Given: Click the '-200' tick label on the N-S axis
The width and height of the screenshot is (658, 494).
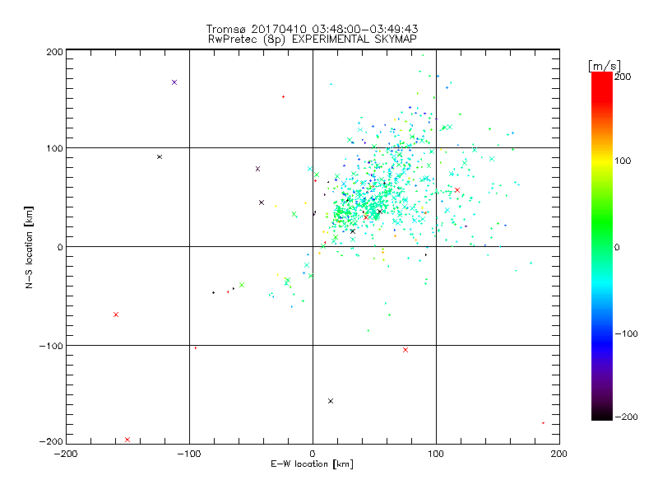Looking at the screenshot, I should 51,441.
